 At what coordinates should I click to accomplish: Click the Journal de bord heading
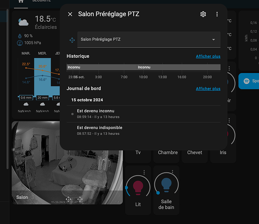coord(84,89)
